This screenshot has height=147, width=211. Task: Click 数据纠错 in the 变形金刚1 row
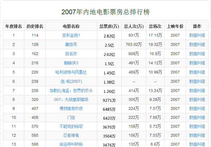pos(197,36)
